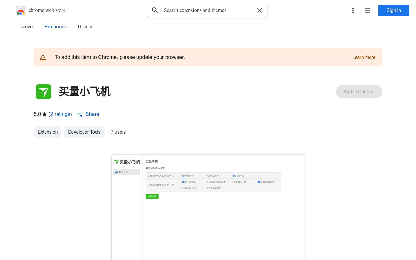416x260 pixels.
Task: Click the Share link
Action: tap(92, 114)
